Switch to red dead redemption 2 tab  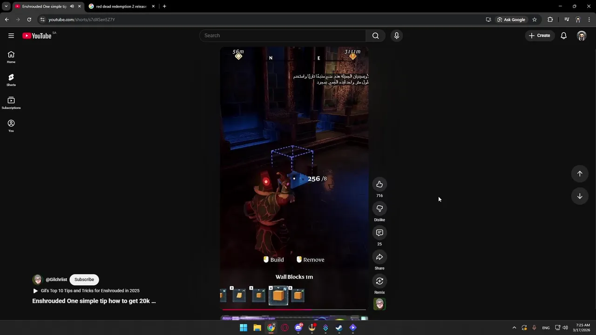tap(122, 7)
